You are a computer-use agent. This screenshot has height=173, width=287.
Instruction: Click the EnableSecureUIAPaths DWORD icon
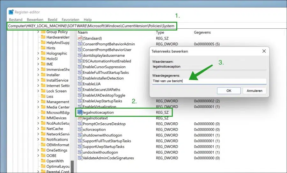pyautogui.click(x=80, y=89)
